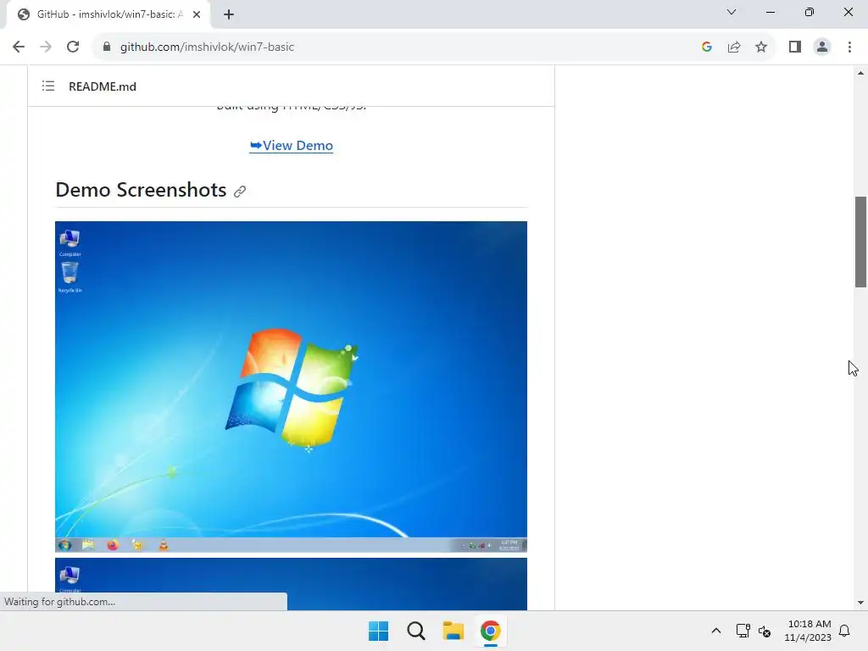
Task: Open Chrome's three-dot menu
Action: [x=849, y=47]
